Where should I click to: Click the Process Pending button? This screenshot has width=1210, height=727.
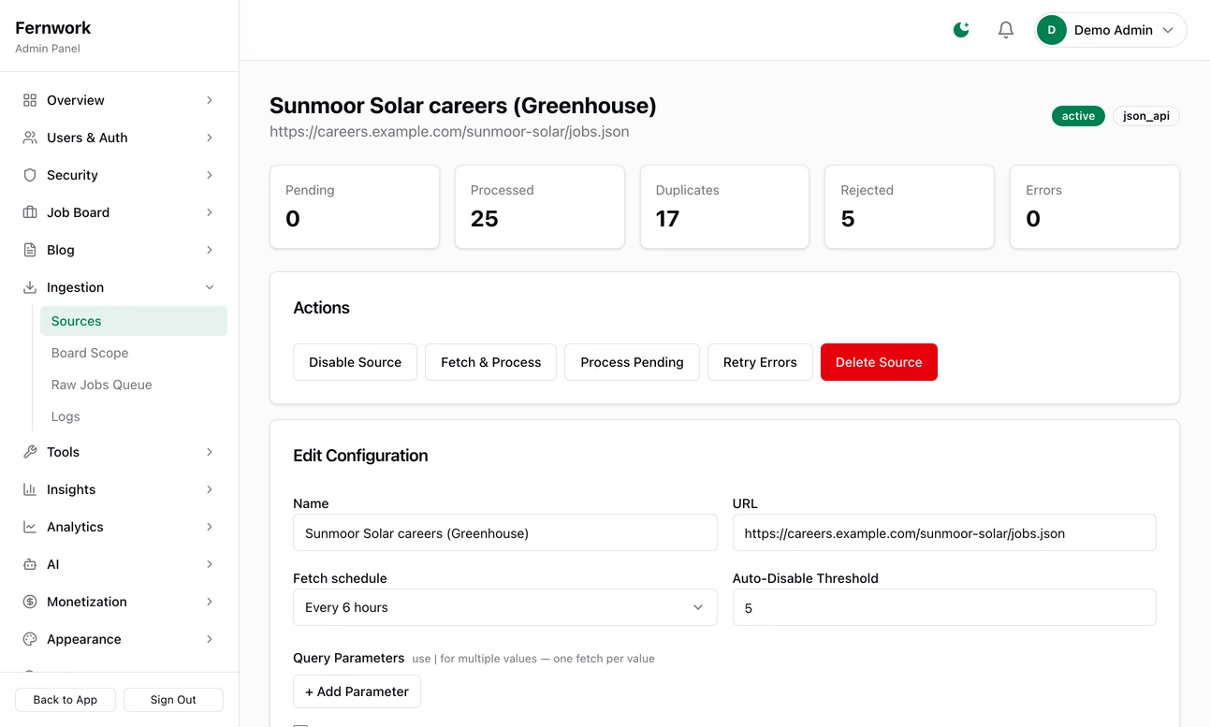point(632,362)
